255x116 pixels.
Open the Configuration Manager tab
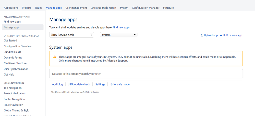[x=145, y=8]
